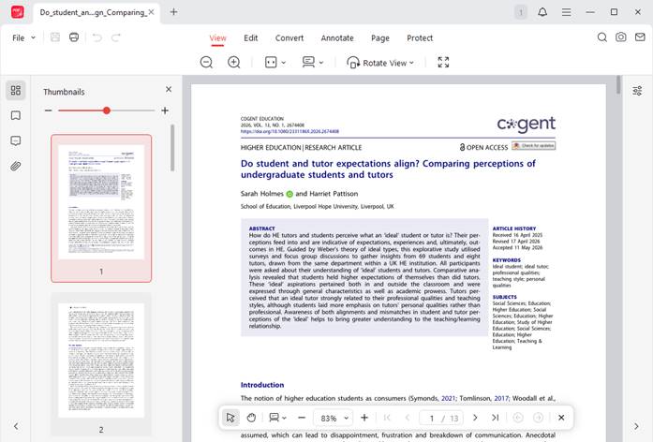The image size is (653, 442).
Task: Activate the select arrow tool in floating bar
Action: [x=230, y=418]
